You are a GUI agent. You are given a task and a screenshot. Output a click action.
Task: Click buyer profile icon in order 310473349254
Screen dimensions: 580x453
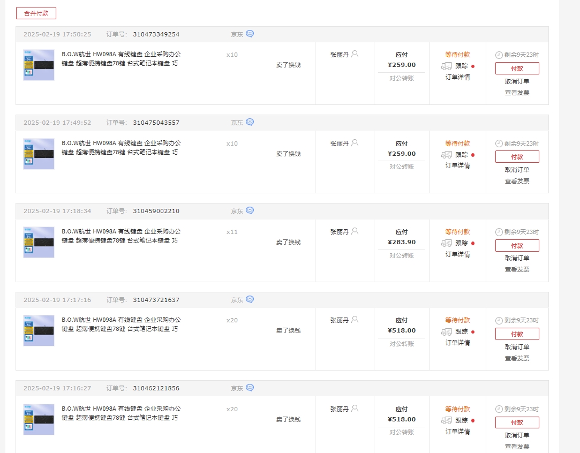tap(355, 54)
